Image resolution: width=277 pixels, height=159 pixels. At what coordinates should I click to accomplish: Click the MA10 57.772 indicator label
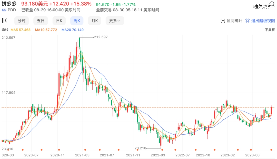[x=46, y=30]
